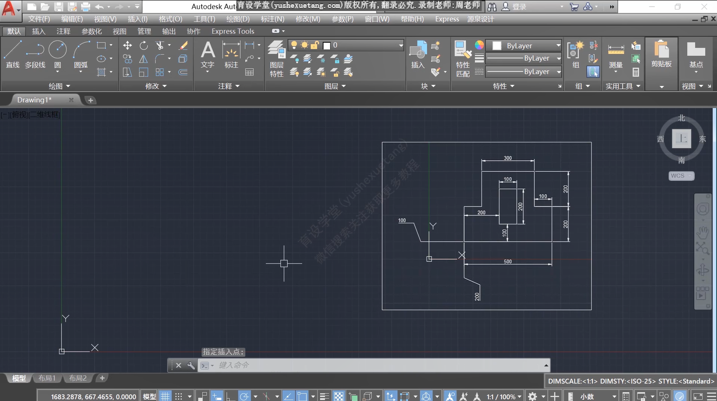Open the annotation scale 1:1 / 100% dropdown

pos(504,396)
